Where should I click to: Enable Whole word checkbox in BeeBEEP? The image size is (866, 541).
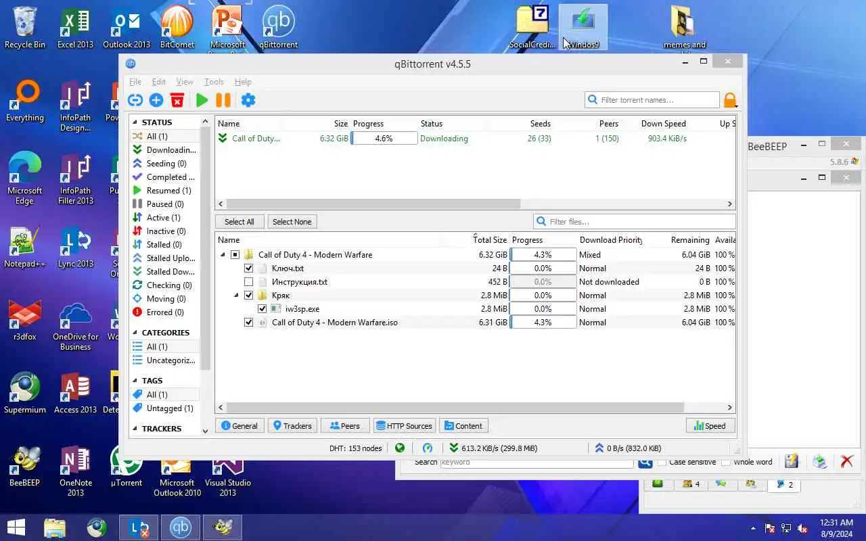[x=726, y=462]
